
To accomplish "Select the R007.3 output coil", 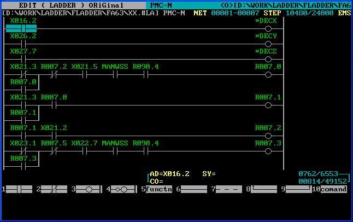I will (268, 151).
